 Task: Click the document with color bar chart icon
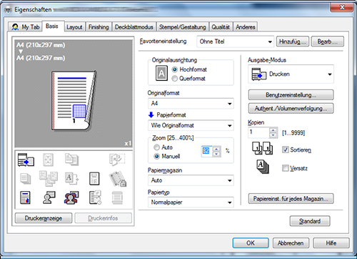25,197
